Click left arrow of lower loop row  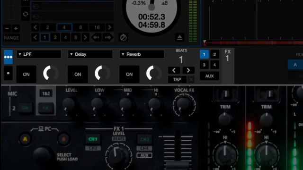pos(35,37)
